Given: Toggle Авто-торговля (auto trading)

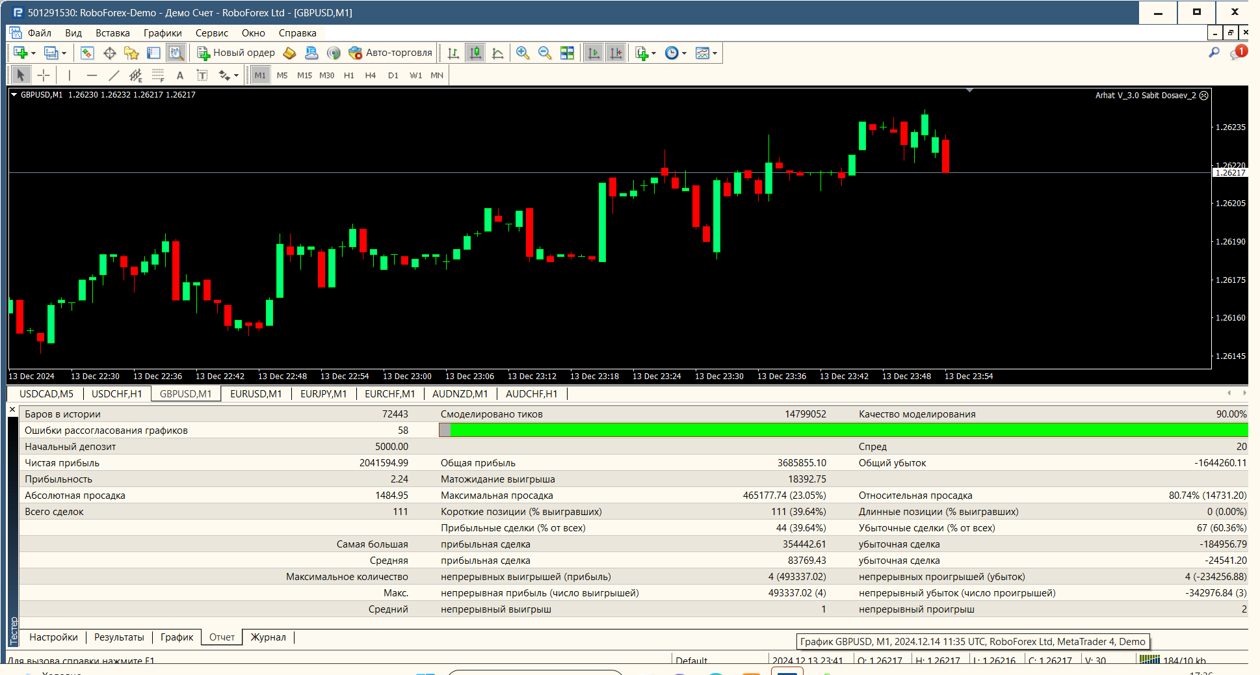Looking at the screenshot, I should click(x=391, y=53).
